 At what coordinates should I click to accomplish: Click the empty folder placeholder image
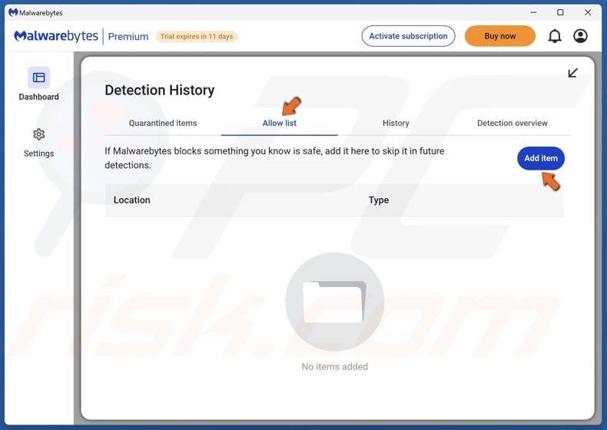coord(334,302)
